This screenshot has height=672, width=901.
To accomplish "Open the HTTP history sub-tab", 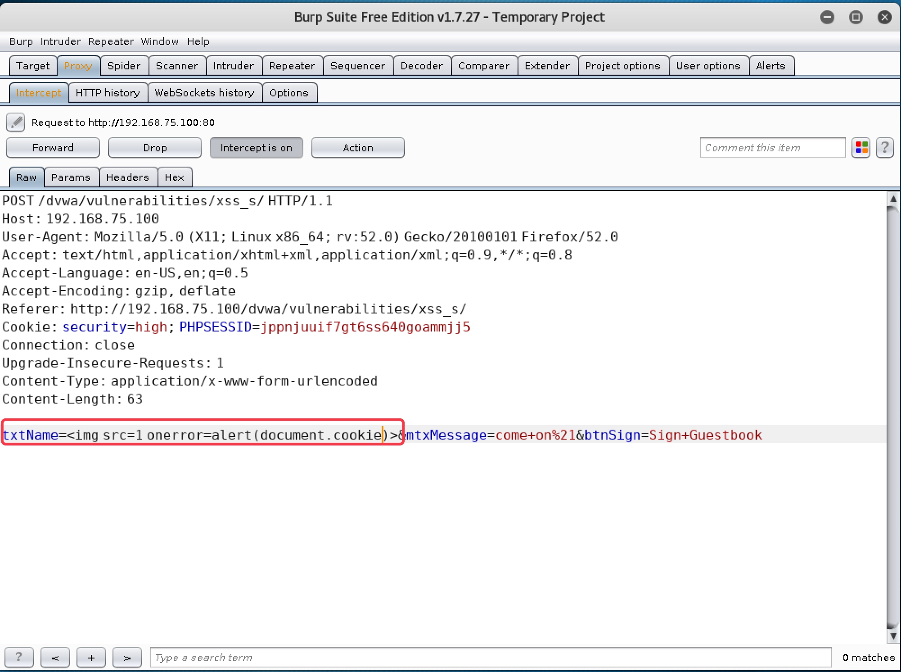I will [x=108, y=93].
